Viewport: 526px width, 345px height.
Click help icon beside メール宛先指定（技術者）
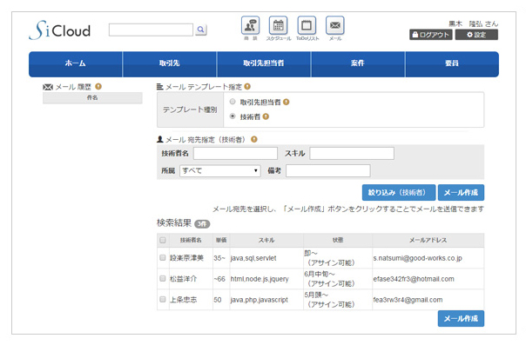coord(254,140)
